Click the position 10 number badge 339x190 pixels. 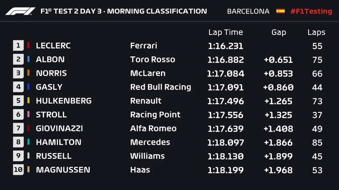[x=18, y=170]
